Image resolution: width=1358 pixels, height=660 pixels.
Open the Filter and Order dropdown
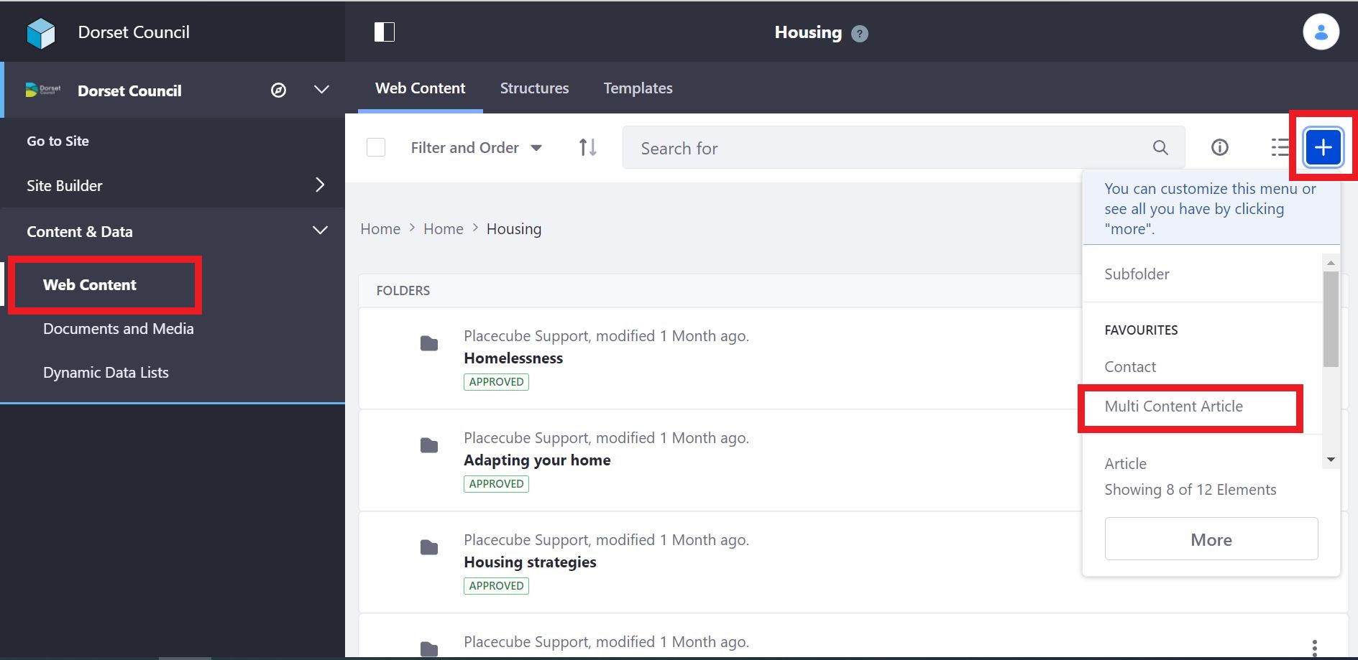pos(476,147)
